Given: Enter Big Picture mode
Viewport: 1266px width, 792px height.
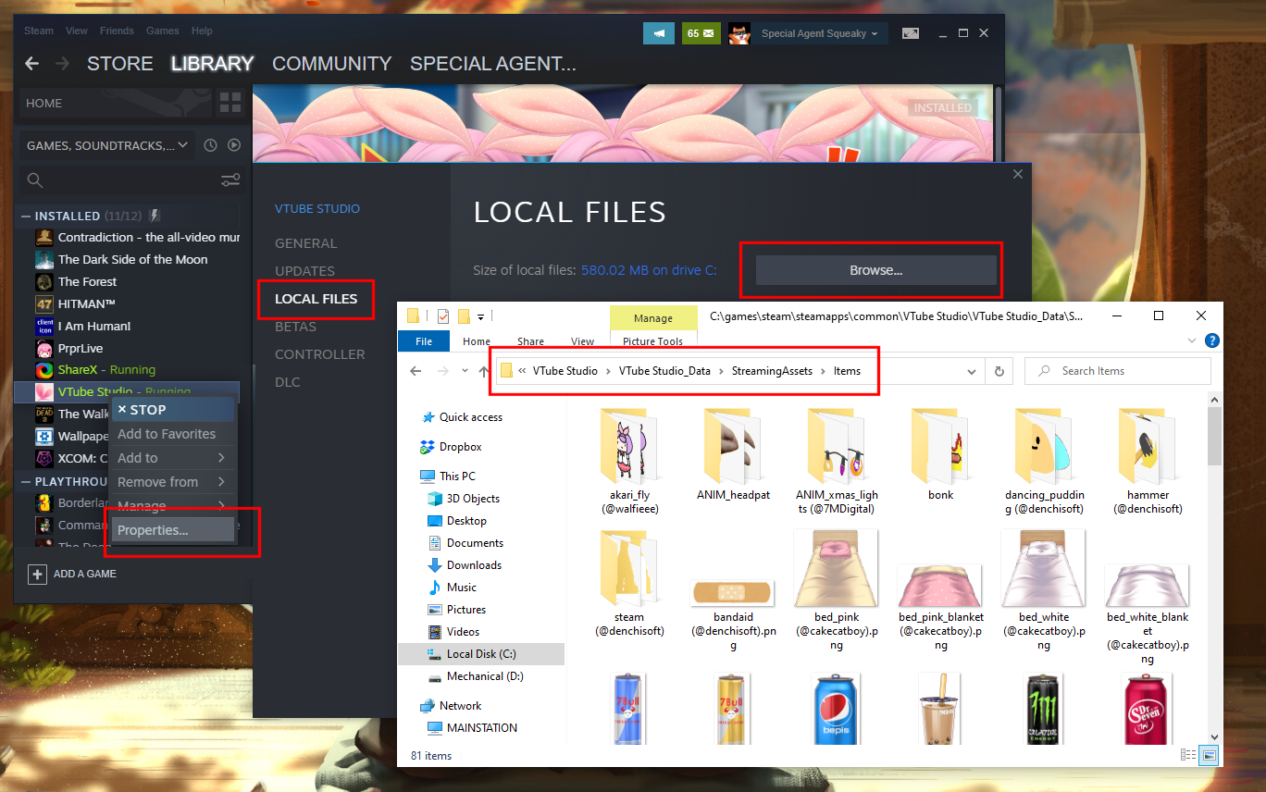Looking at the screenshot, I should coord(910,32).
